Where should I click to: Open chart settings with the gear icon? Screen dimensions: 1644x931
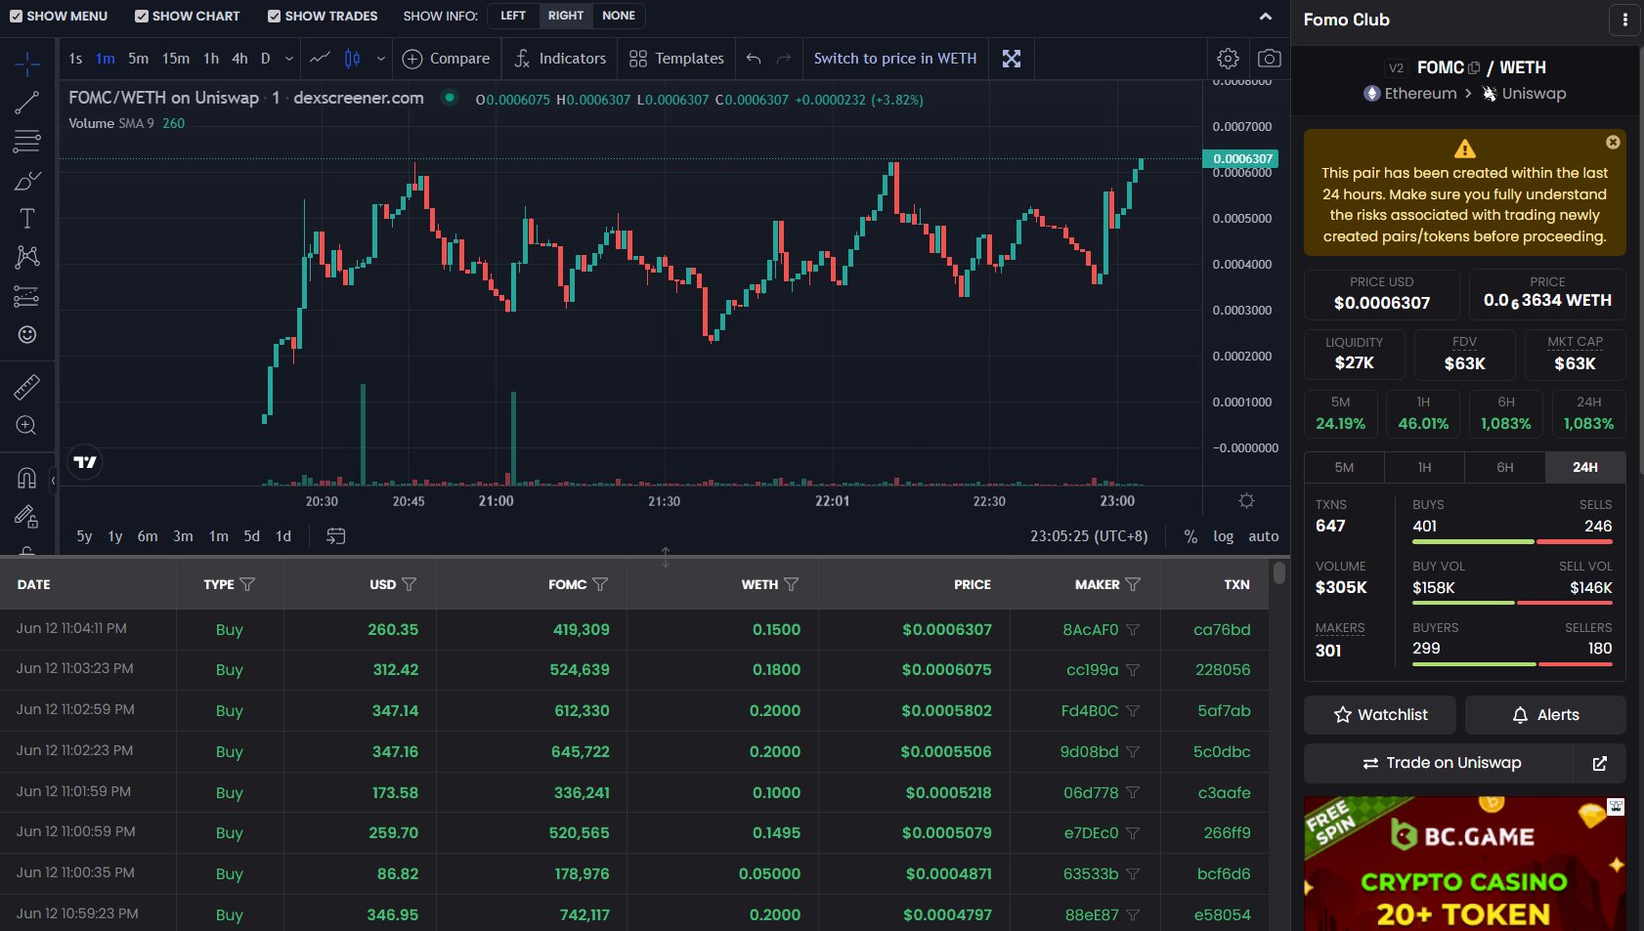click(x=1228, y=59)
